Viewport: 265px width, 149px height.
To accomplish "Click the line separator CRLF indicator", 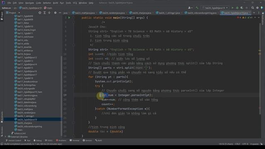I will pyautogui.click(x=237, y=144).
